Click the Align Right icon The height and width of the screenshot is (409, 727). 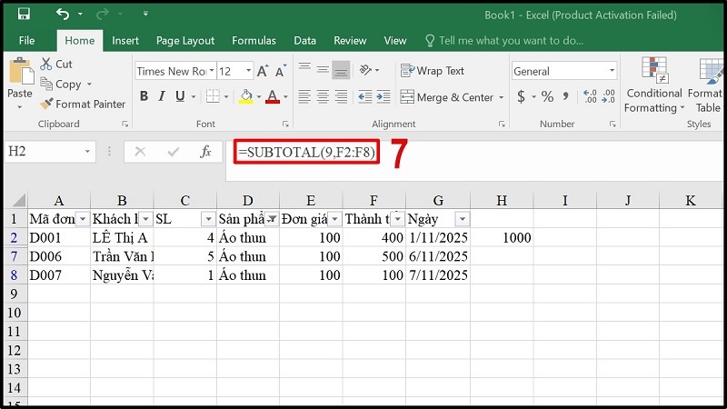coord(341,97)
